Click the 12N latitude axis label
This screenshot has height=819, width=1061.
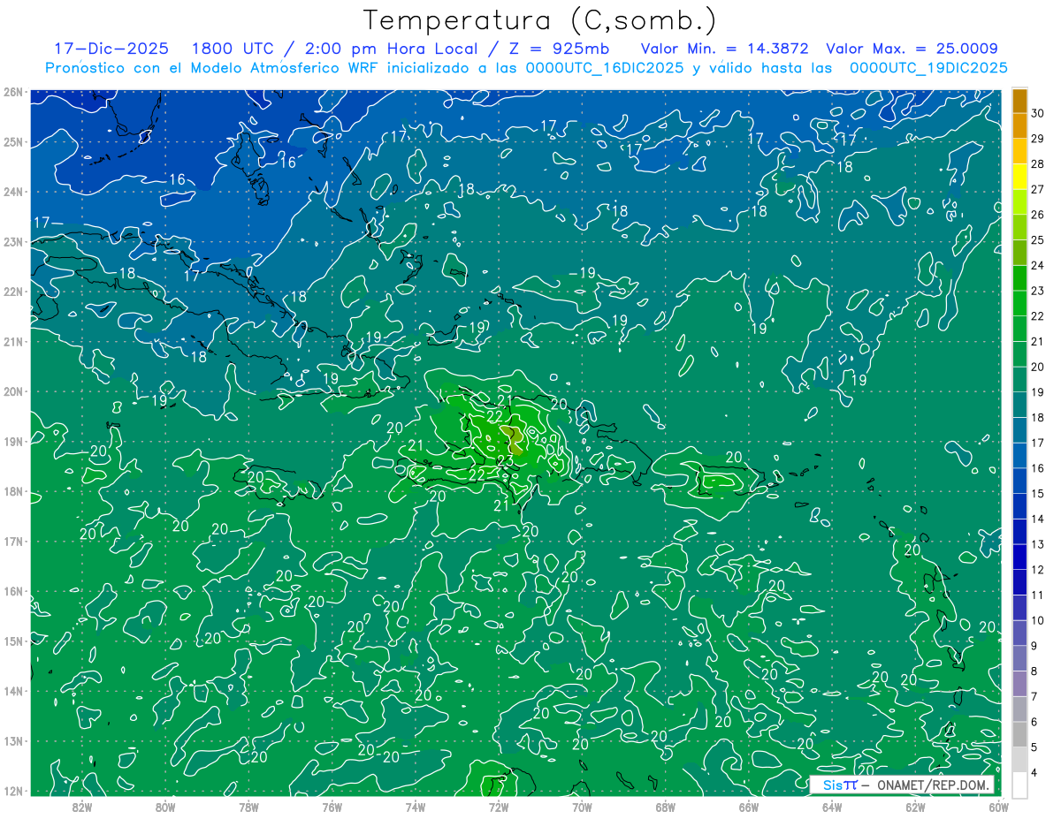[12, 791]
